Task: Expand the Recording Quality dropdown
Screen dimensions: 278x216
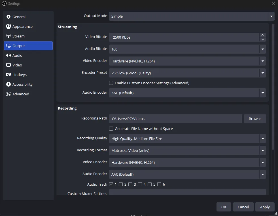Action: coord(262,139)
